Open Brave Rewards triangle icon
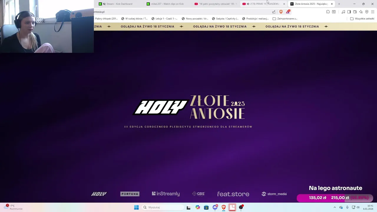 click(288, 12)
